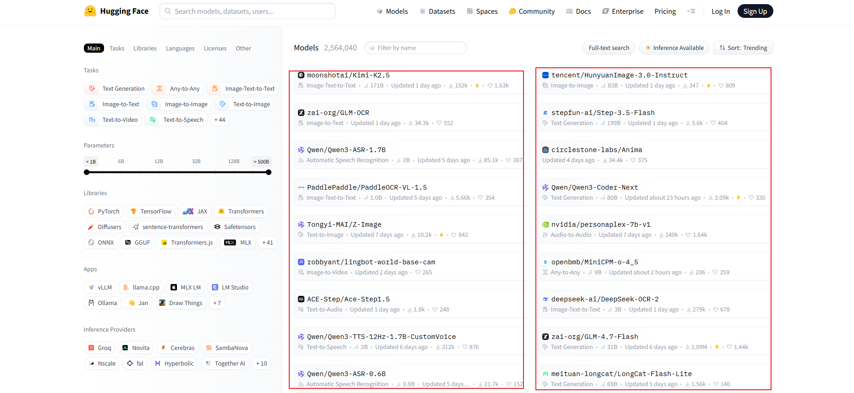Expand +44 more tasks
854x393 pixels.
click(220, 120)
